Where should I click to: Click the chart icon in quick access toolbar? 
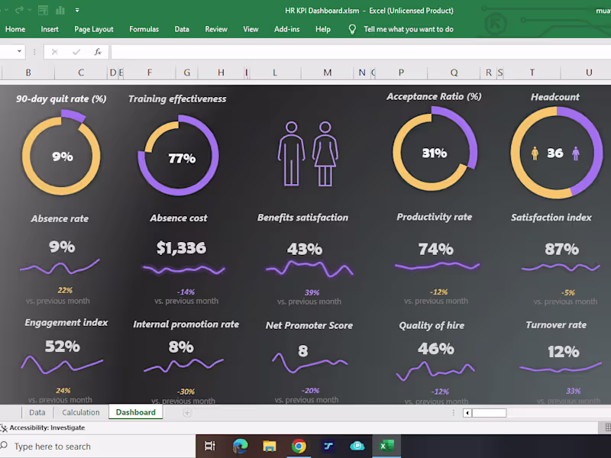coord(60,10)
